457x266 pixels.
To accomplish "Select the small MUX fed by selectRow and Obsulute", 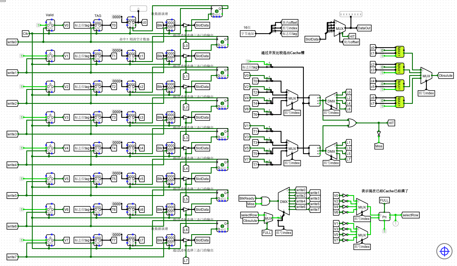I will (268, 218).
